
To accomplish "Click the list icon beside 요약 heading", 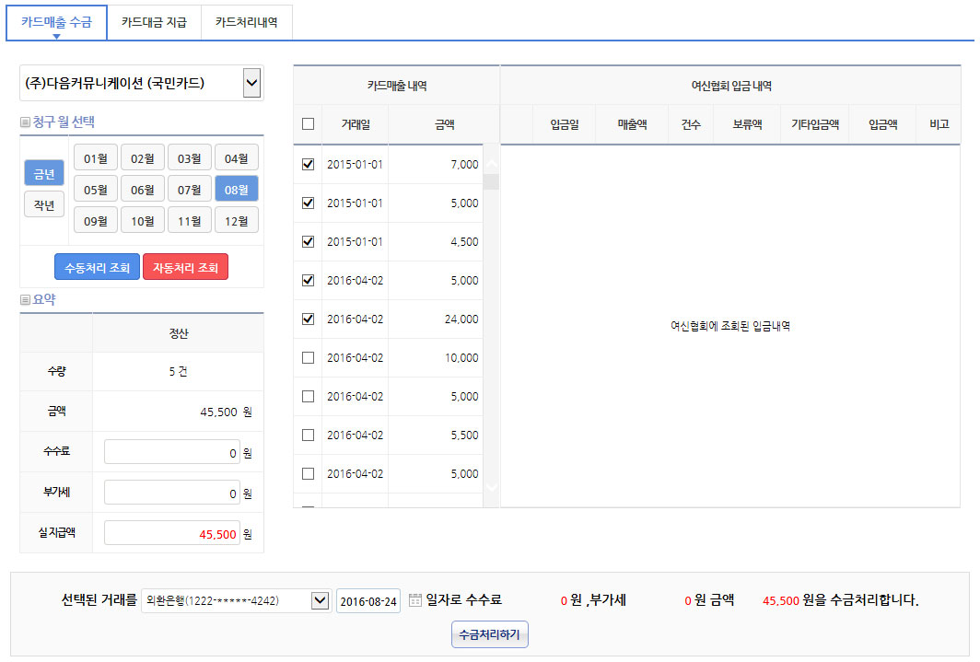I will (x=25, y=300).
